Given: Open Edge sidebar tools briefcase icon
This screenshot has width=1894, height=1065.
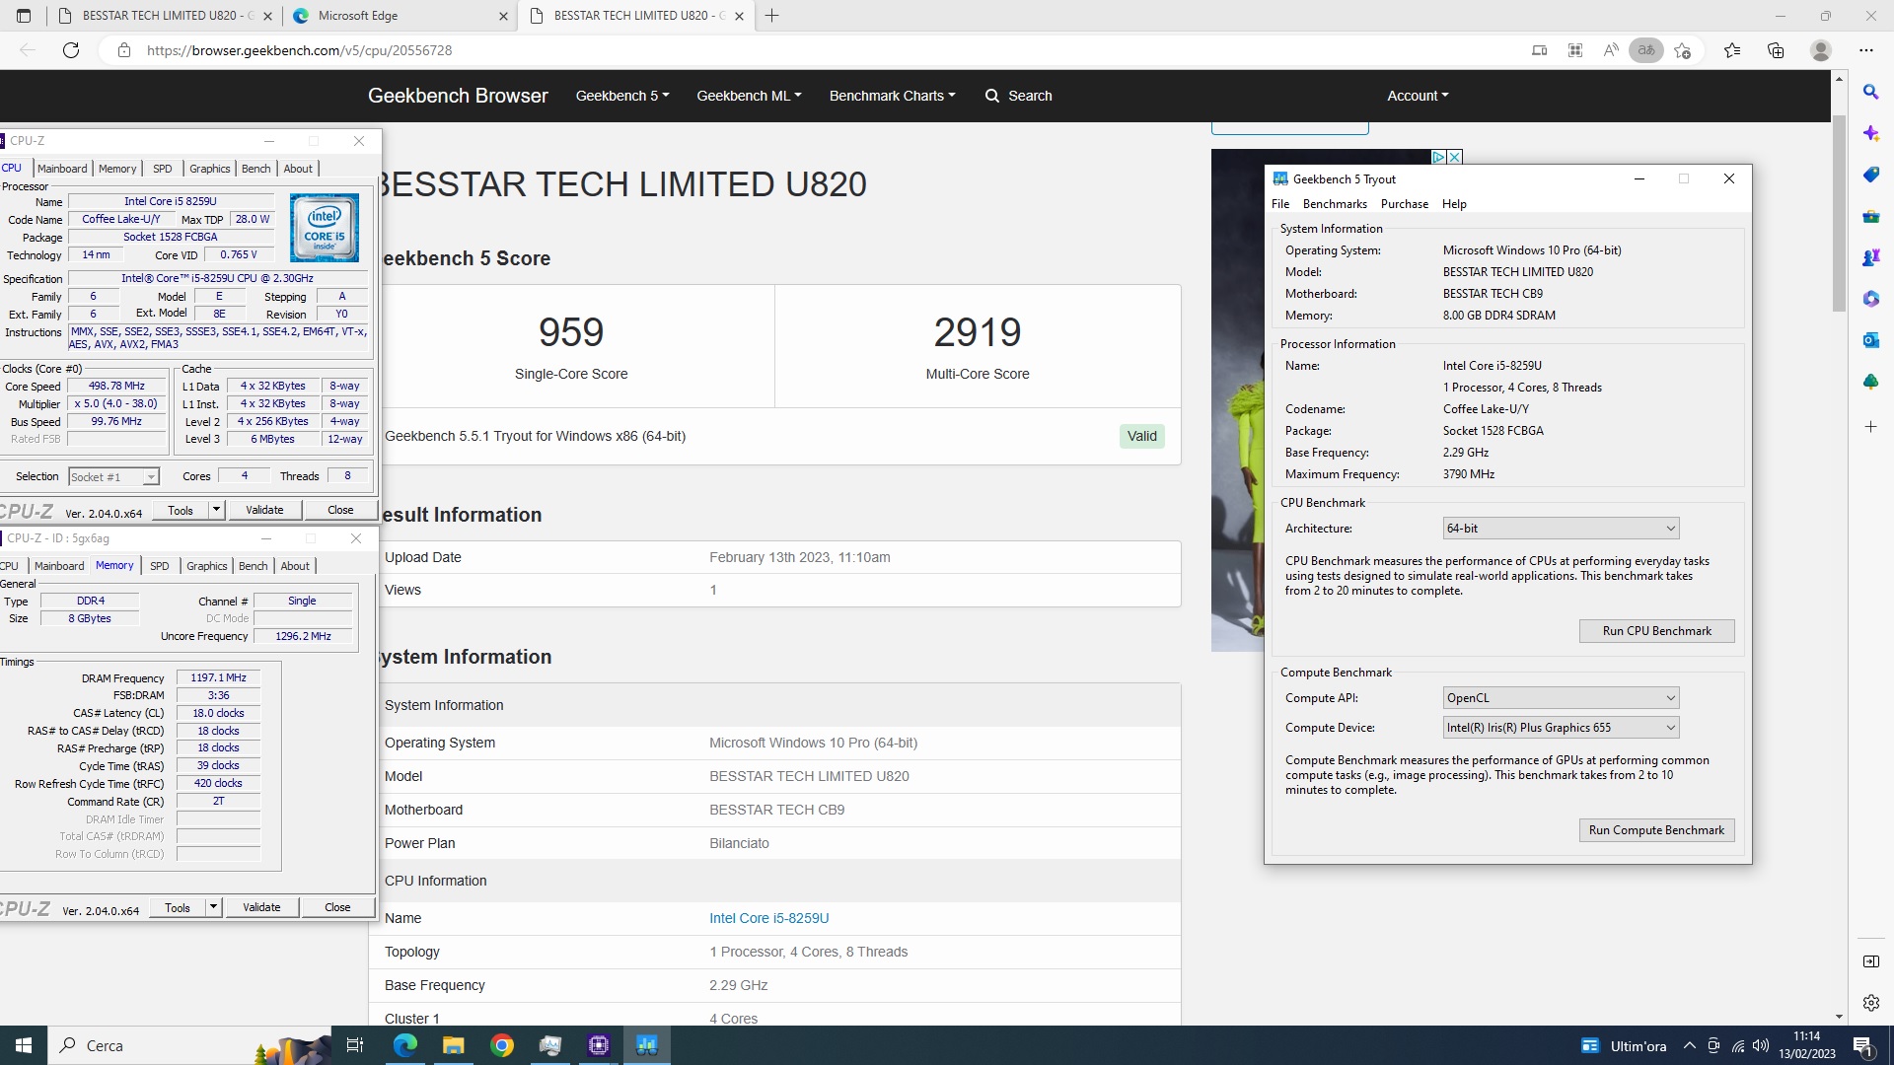Looking at the screenshot, I should pos(1871,216).
